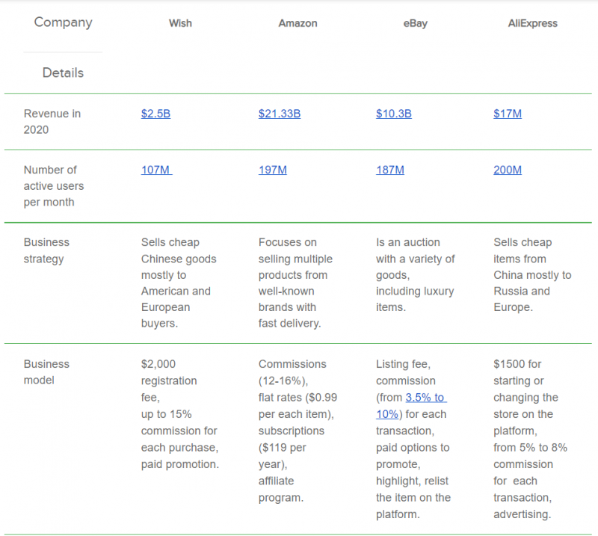Click 'Number of active users per month' label

click(54, 186)
